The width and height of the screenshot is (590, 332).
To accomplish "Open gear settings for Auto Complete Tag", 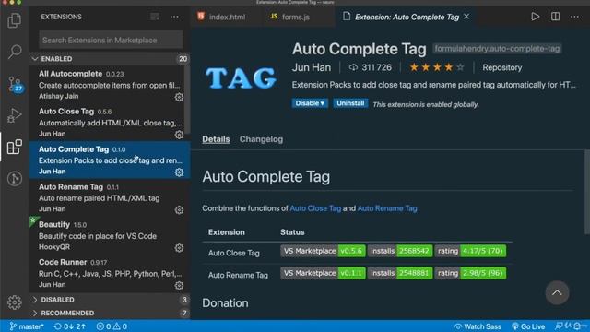I will 179,172.
